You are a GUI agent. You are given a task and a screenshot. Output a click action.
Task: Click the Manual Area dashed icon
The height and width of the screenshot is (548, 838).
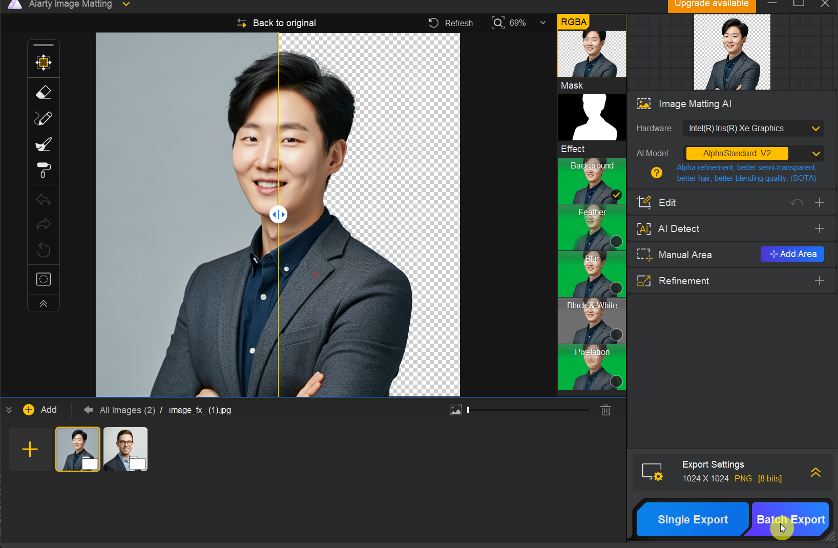click(644, 255)
